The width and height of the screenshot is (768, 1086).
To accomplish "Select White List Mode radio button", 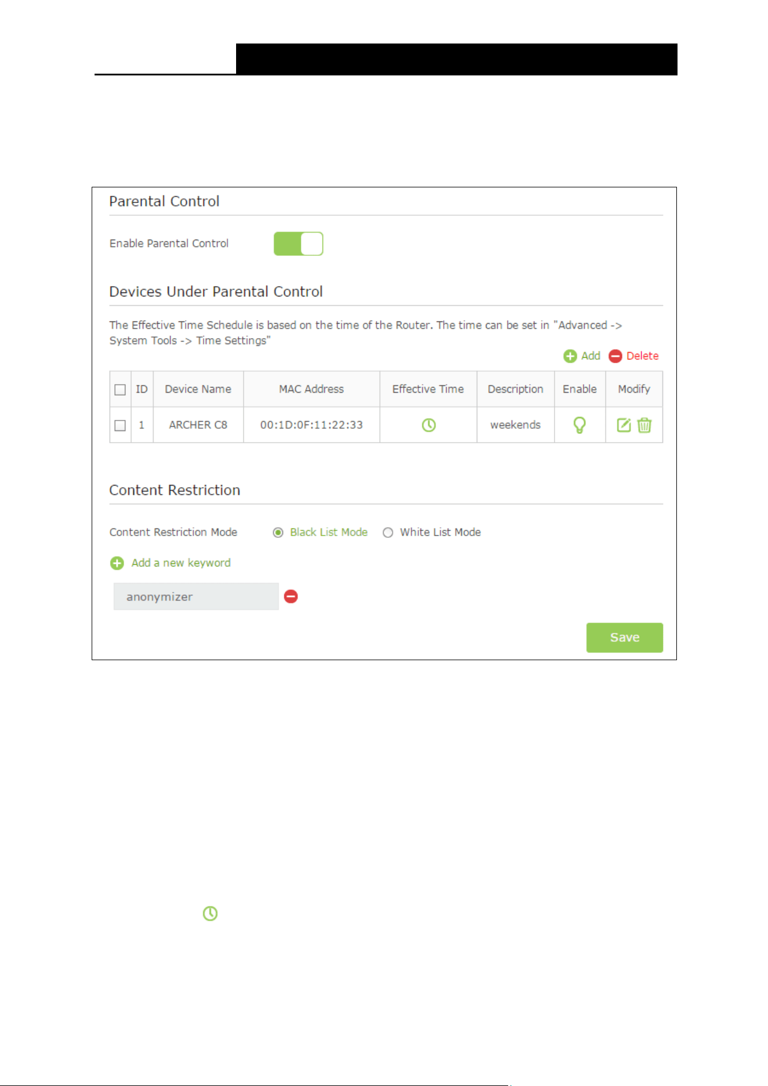I will 388,533.
